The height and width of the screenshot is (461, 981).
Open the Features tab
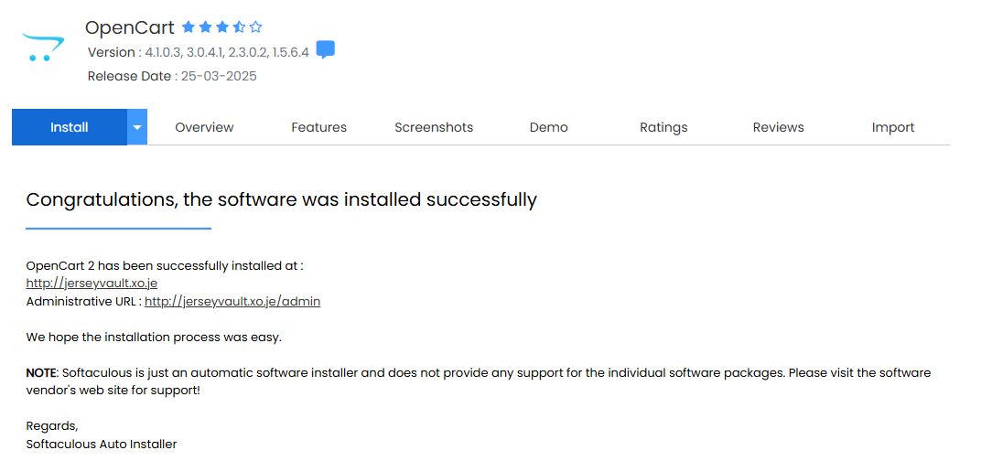[319, 127]
